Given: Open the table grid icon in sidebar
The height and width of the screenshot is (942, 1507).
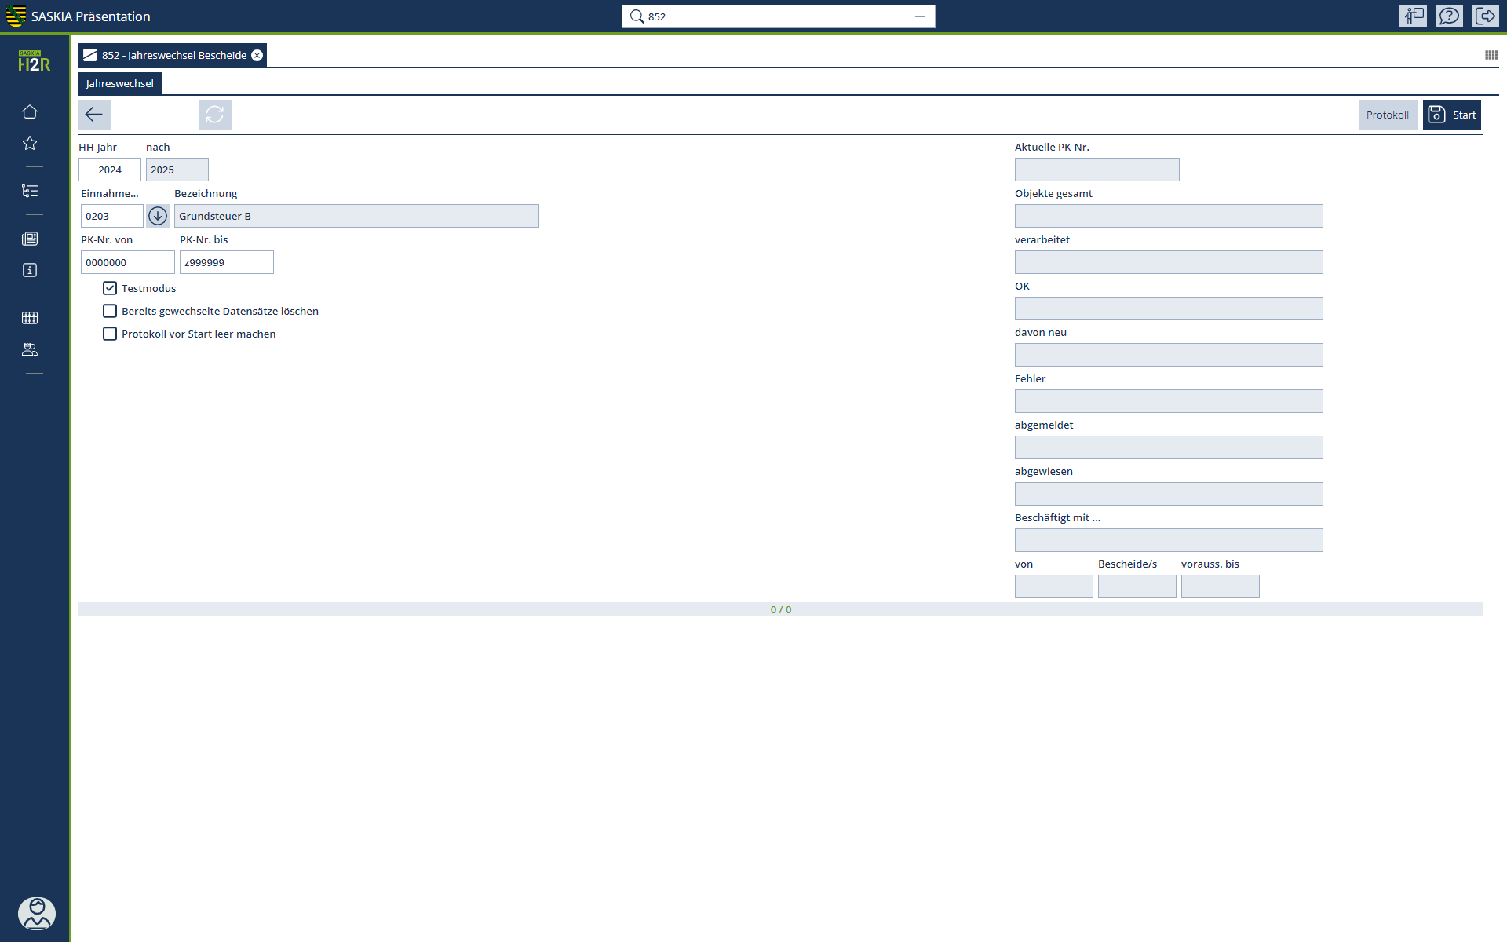Looking at the screenshot, I should point(30,318).
